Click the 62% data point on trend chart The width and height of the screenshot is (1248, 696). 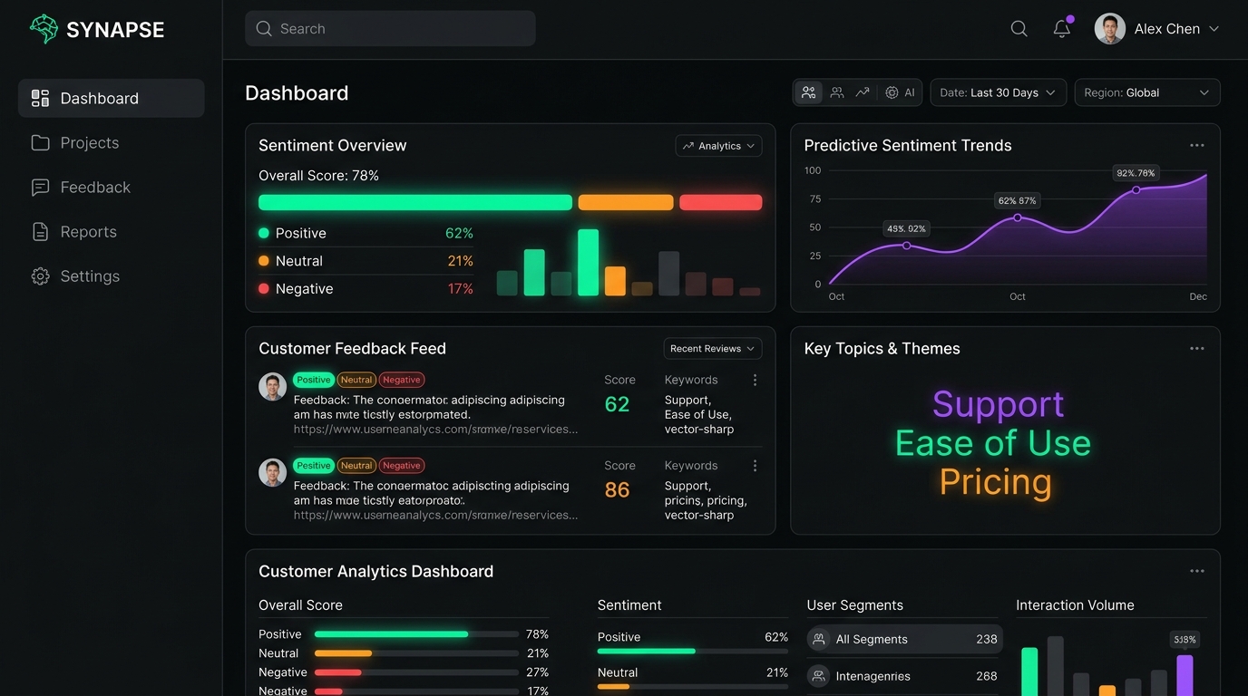(1018, 217)
